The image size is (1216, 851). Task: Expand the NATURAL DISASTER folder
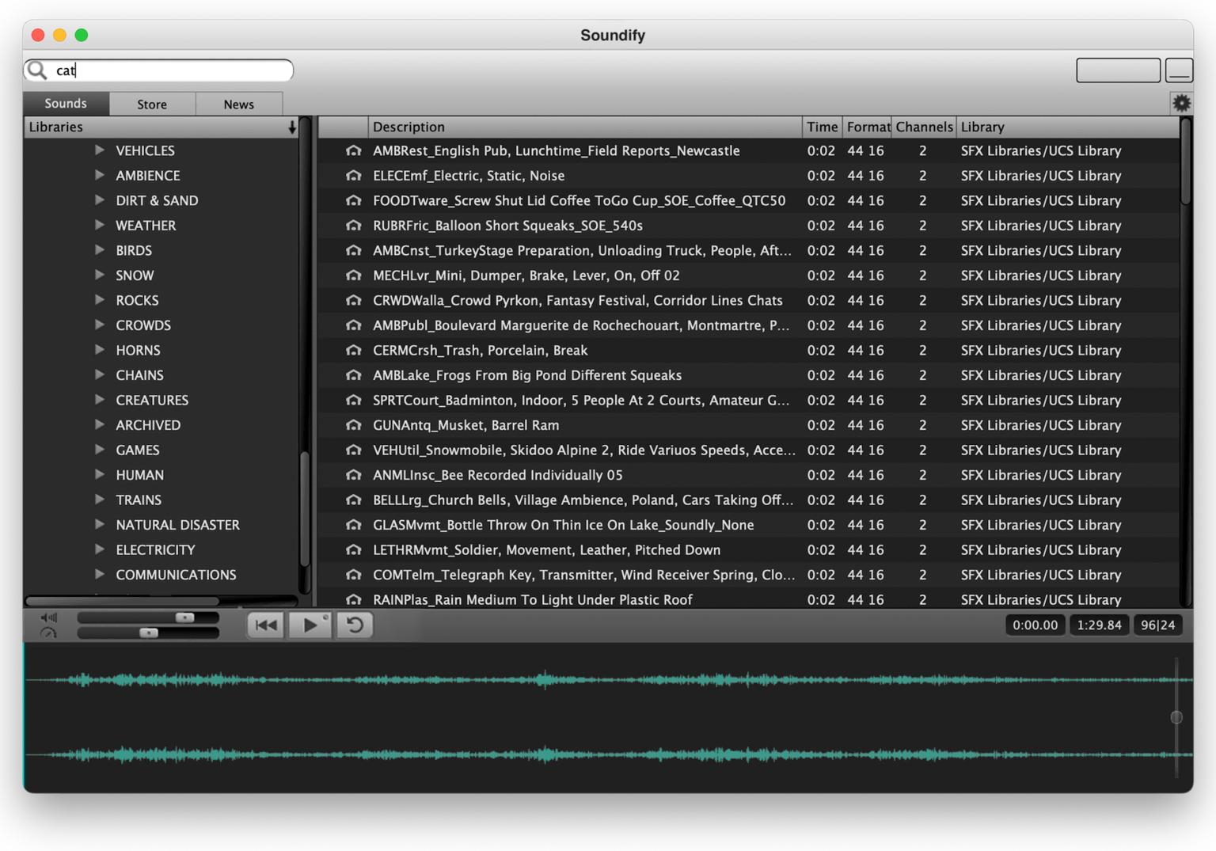[100, 524]
